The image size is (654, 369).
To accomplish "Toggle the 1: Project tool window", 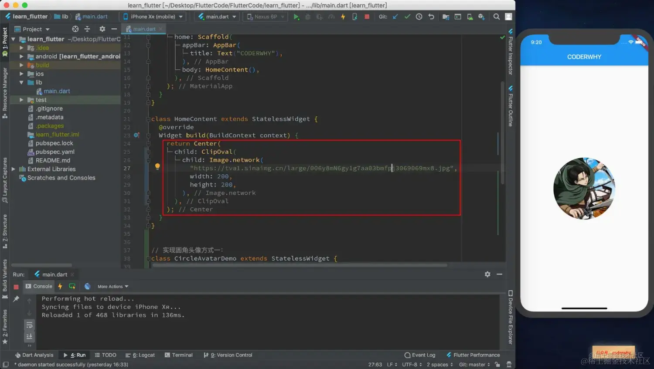I will [5, 42].
